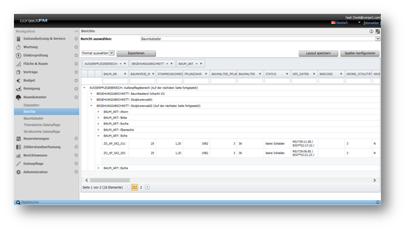Click the Exportieren button
The height and width of the screenshot is (231, 407).
[x=136, y=53]
